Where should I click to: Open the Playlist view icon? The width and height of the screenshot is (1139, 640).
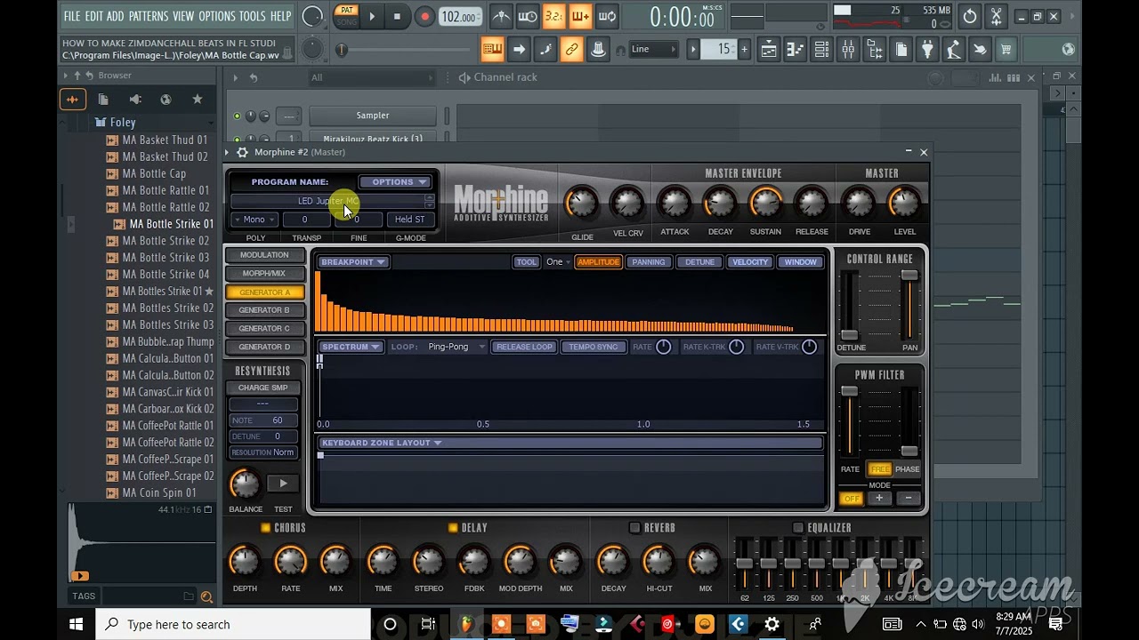tap(768, 50)
